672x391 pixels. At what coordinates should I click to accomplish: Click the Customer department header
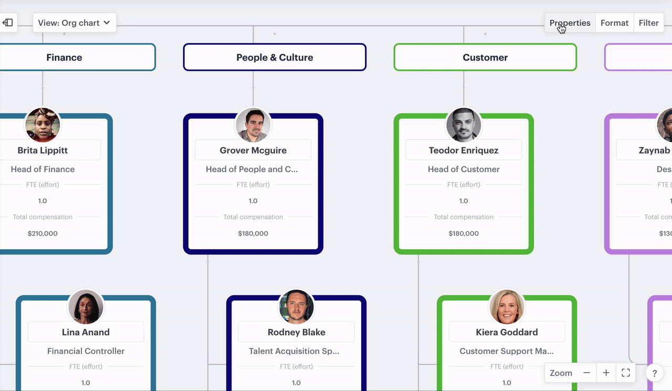pos(485,57)
